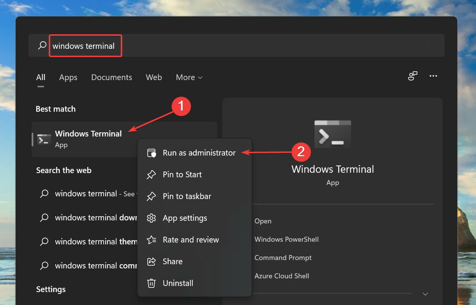Click the Uninstall trash icon
This screenshot has height=305, width=476.
pos(152,283)
